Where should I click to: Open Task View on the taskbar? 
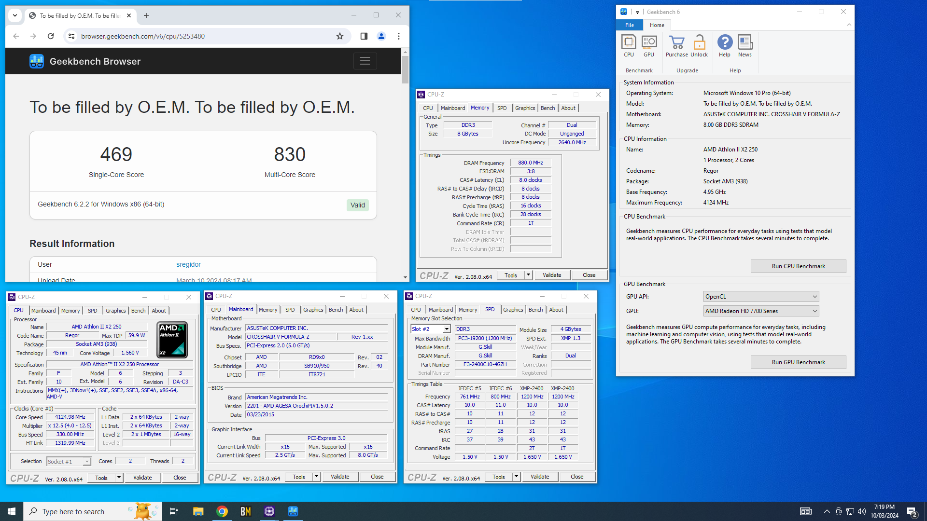tap(174, 511)
